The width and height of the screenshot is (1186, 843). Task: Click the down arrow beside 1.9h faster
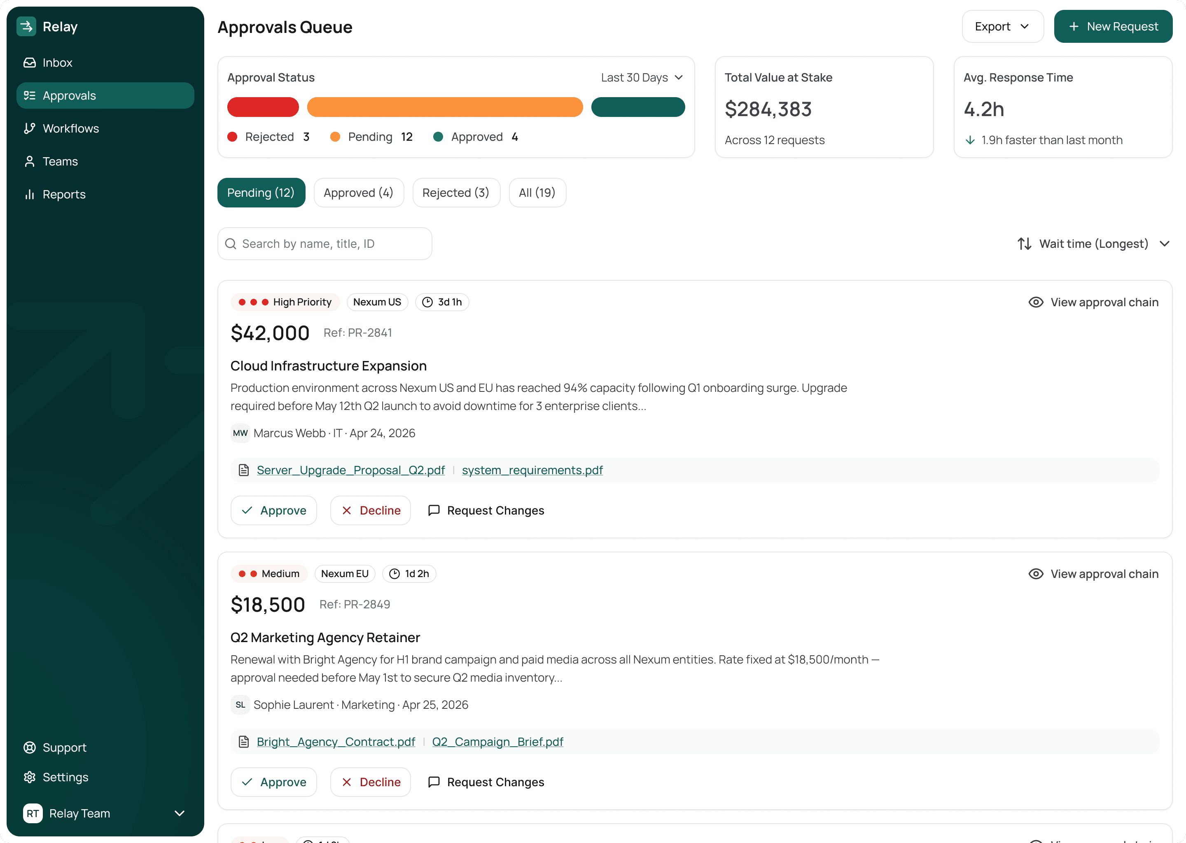969,140
